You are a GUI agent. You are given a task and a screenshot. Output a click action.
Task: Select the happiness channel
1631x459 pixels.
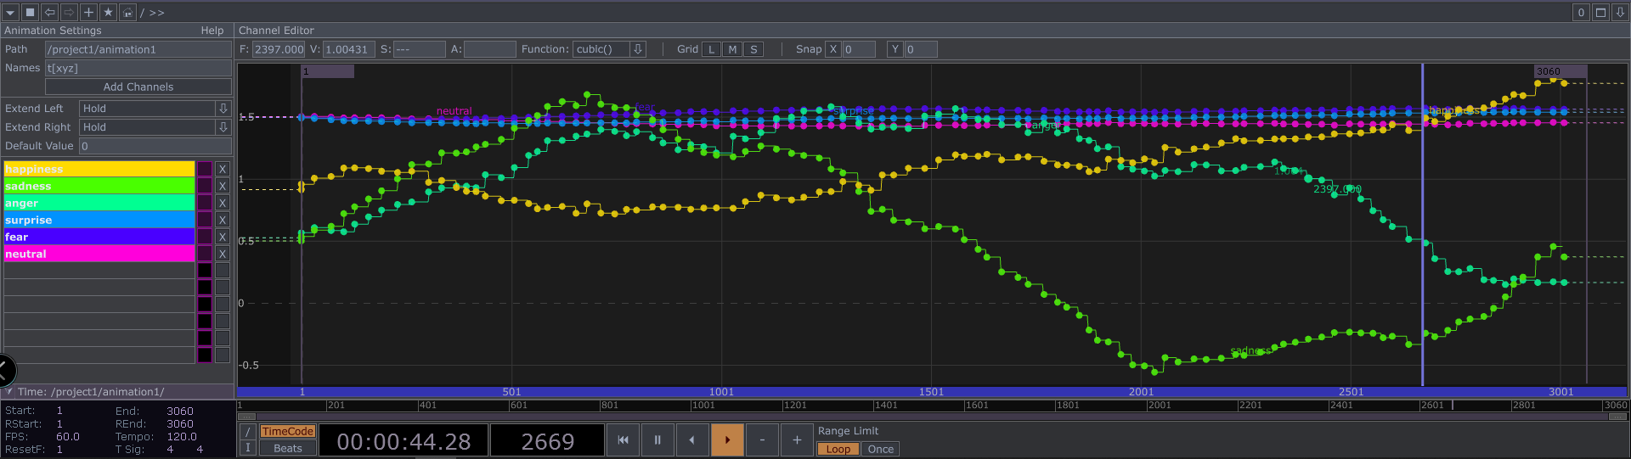tap(99, 169)
